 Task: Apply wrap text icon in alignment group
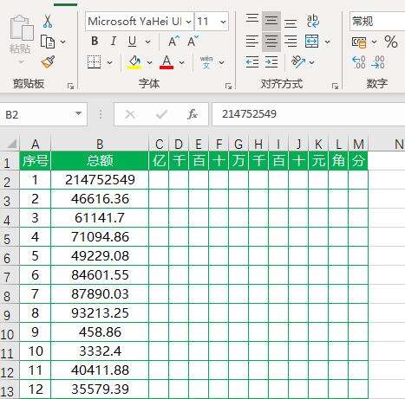point(312,21)
